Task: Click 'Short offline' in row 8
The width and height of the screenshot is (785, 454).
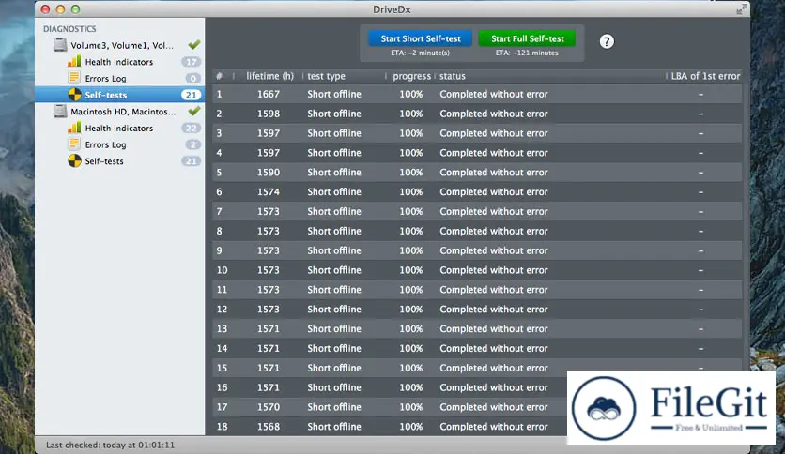Action: click(x=334, y=231)
